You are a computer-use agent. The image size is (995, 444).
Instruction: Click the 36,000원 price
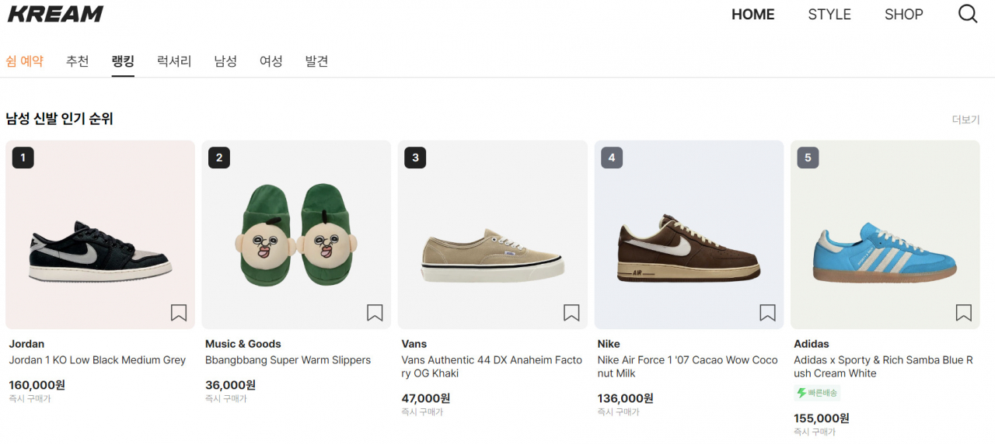[230, 385]
